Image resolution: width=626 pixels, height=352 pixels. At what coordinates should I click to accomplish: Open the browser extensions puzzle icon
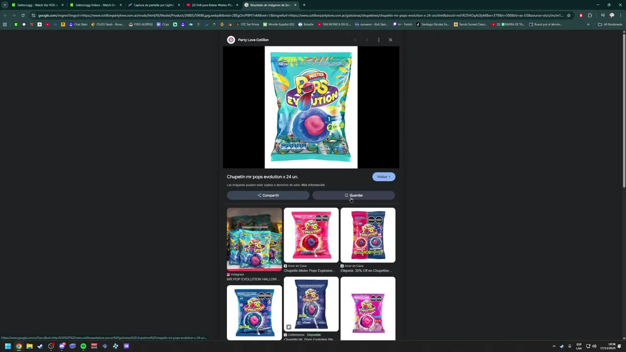click(590, 15)
